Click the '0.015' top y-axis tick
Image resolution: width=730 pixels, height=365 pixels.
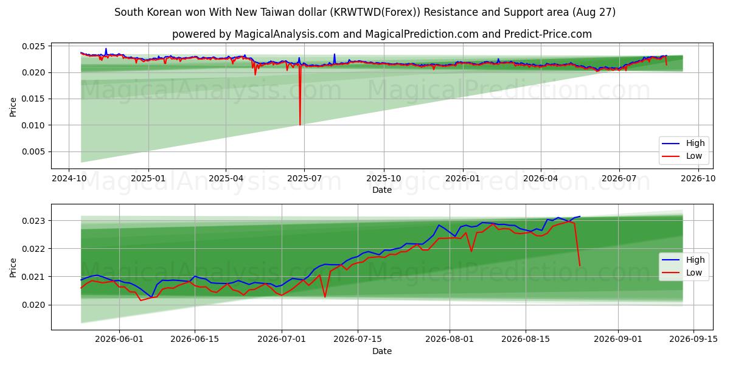pos(34,99)
